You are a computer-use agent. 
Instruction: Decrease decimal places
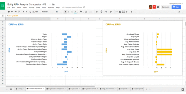click(30, 12)
